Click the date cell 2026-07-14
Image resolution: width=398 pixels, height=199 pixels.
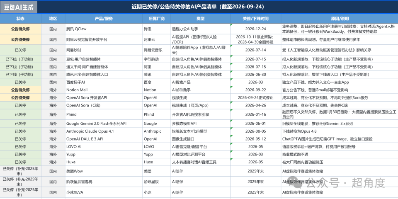pyautogui.click(x=256, y=50)
